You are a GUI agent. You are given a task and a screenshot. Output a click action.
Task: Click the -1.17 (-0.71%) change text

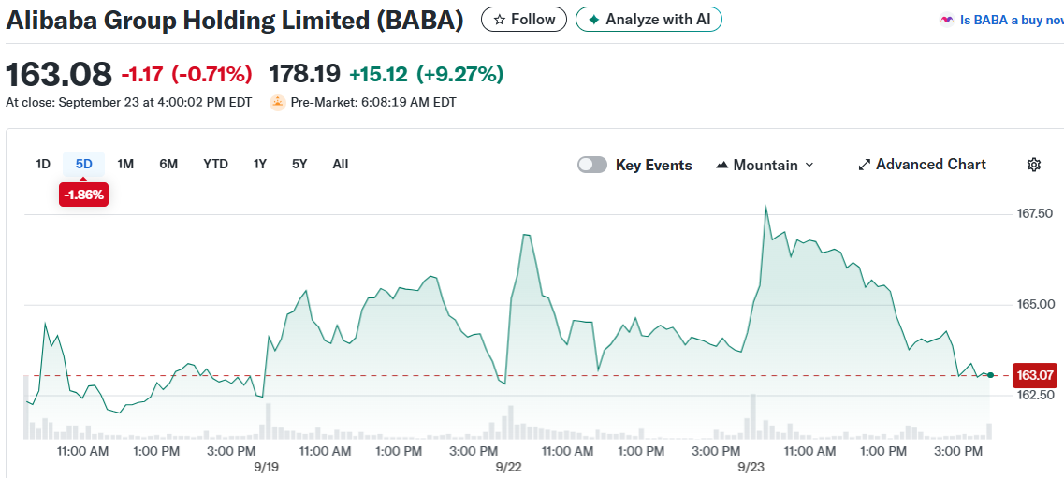click(186, 74)
